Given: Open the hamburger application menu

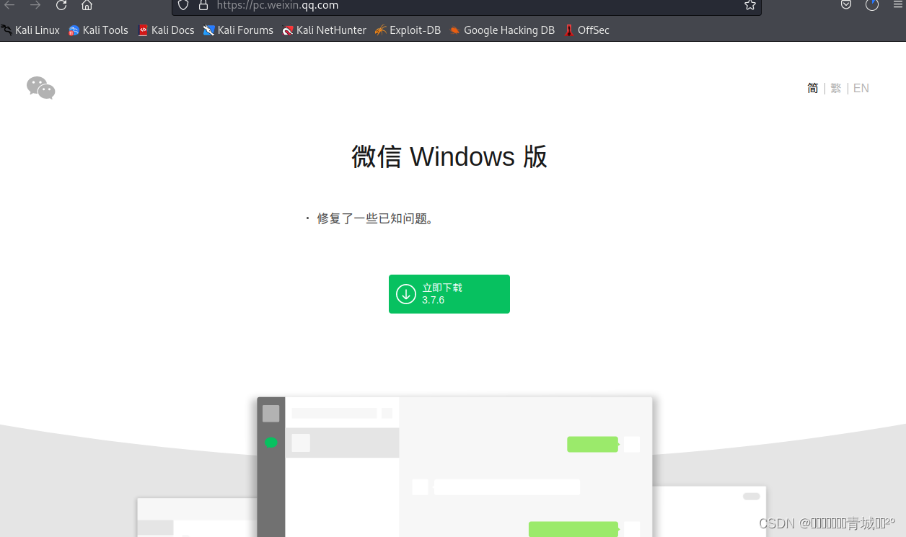Looking at the screenshot, I should (898, 4).
